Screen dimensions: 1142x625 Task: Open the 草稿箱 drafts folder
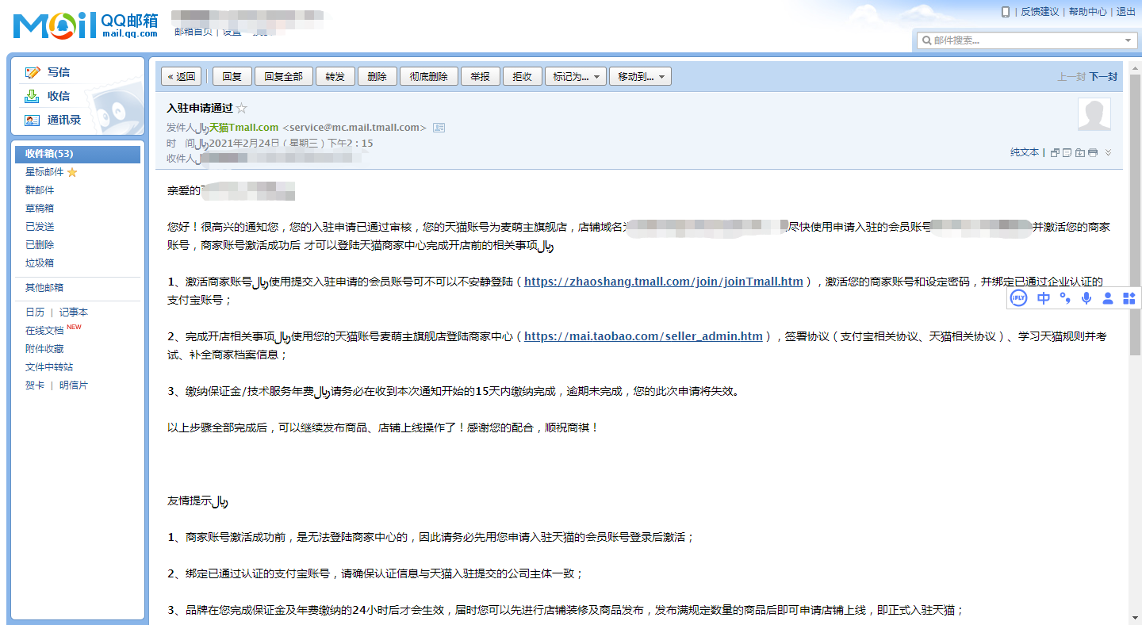click(40, 209)
